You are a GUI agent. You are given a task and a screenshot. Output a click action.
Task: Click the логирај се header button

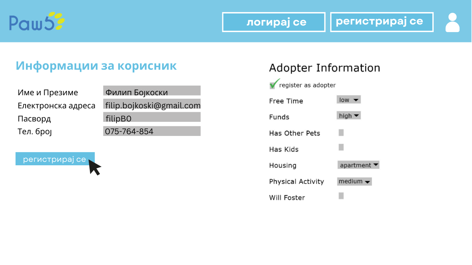click(x=274, y=22)
